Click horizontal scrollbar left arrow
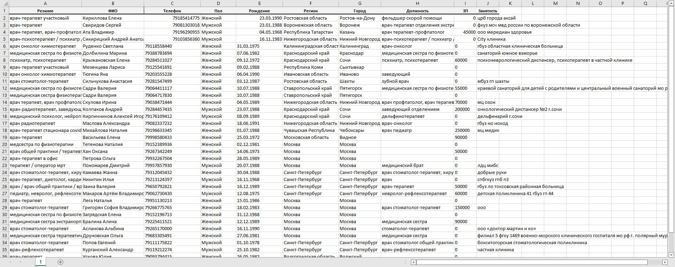The width and height of the screenshot is (675, 267). pyautogui.click(x=414, y=262)
